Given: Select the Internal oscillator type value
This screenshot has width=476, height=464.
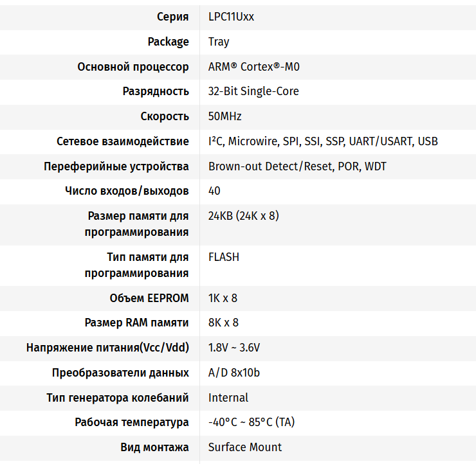Looking at the screenshot, I should (x=228, y=398).
